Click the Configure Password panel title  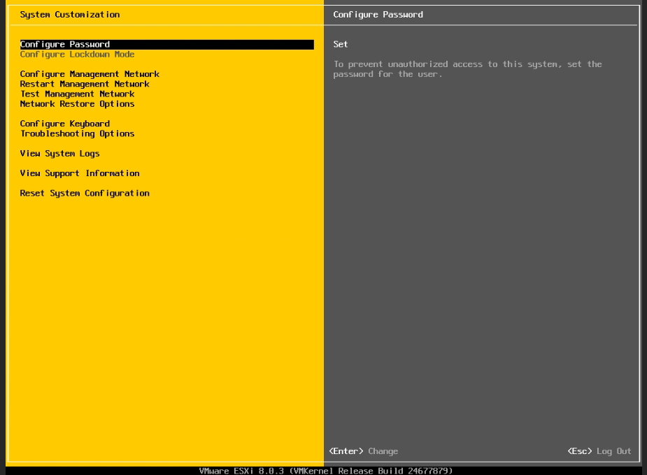378,15
